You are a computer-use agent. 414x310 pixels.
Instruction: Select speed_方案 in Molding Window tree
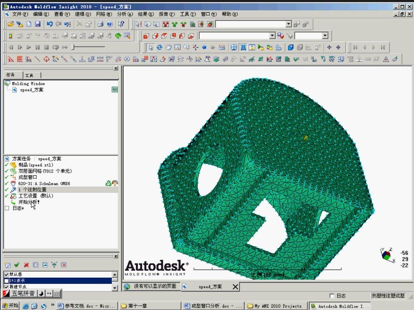[31, 90]
